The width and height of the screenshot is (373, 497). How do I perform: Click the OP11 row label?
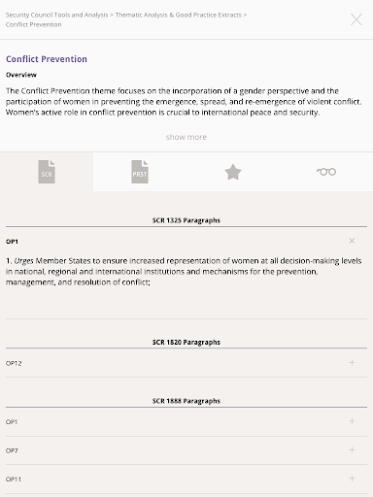tap(14, 479)
